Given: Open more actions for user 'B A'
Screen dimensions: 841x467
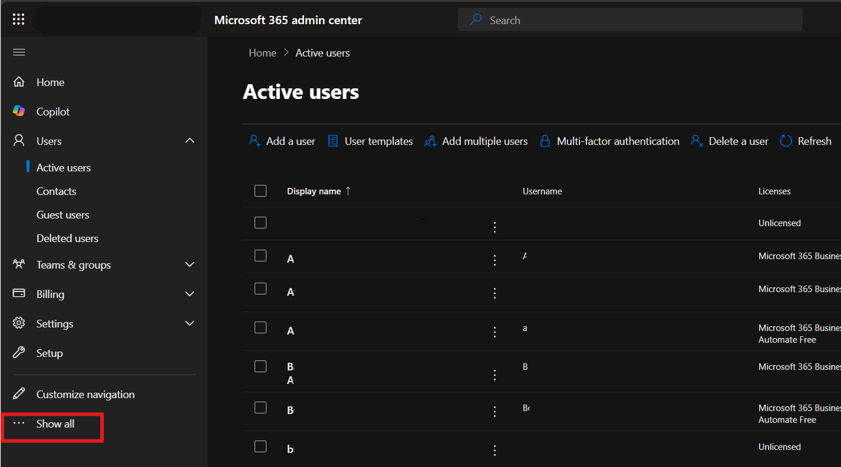Looking at the screenshot, I should tap(494, 375).
